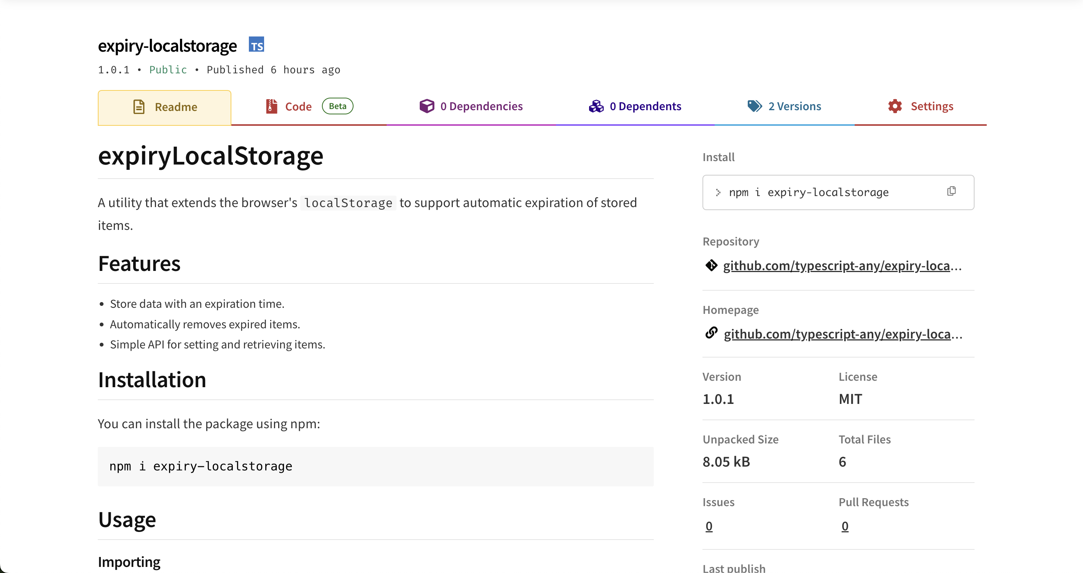The image size is (1083, 573).
Task: Click the version value 1.0.1 in sidebar
Action: (718, 399)
